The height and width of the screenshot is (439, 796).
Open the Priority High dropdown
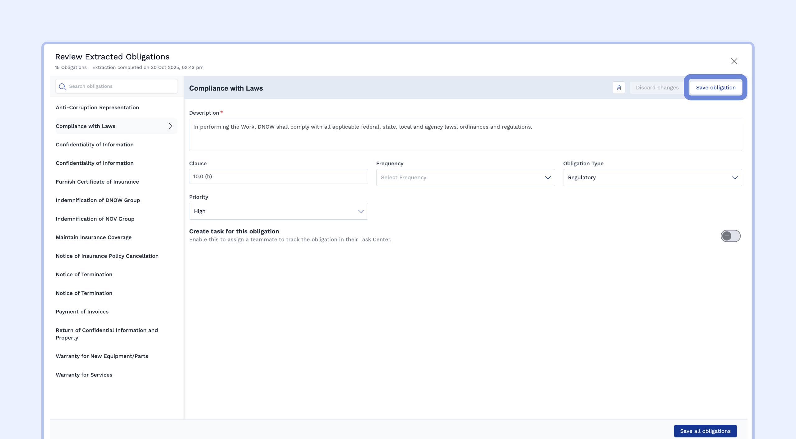[278, 211]
